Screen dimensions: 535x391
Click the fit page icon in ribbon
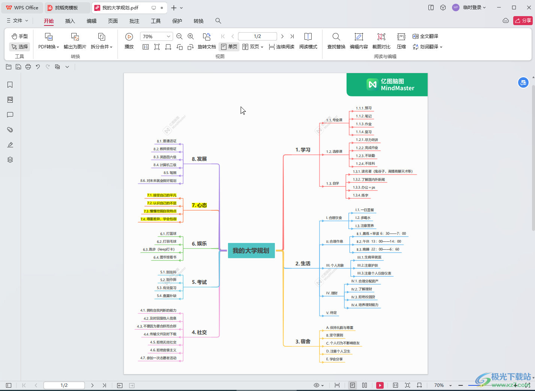tap(157, 47)
